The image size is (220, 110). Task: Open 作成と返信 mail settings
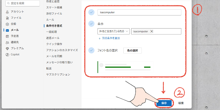coord(53,1)
